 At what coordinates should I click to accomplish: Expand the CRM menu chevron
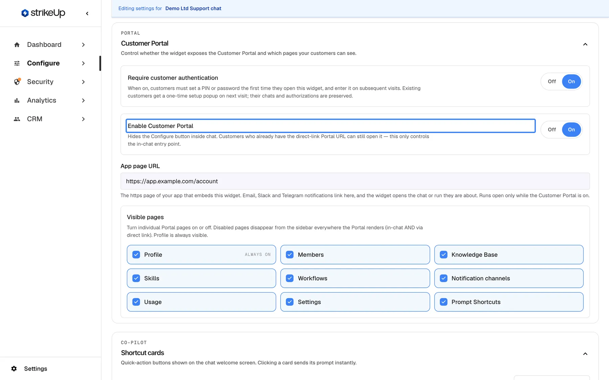[x=83, y=119]
